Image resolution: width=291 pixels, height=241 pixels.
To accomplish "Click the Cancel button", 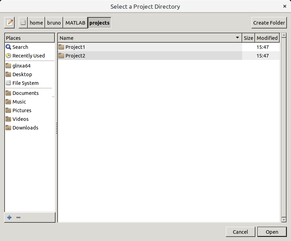I will [240, 232].
